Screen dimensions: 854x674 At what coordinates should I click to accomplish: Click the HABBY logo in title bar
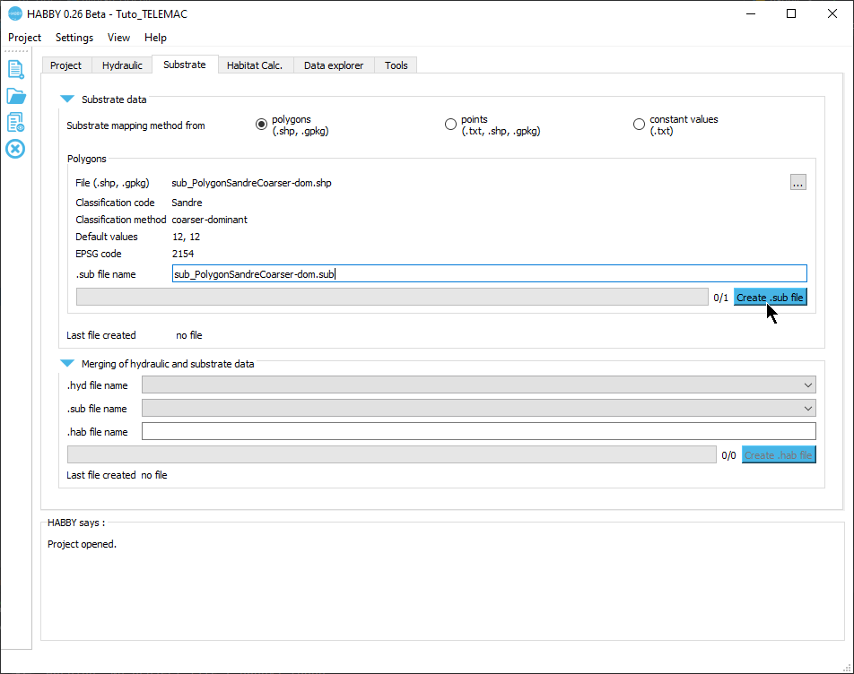pos(14,13)
